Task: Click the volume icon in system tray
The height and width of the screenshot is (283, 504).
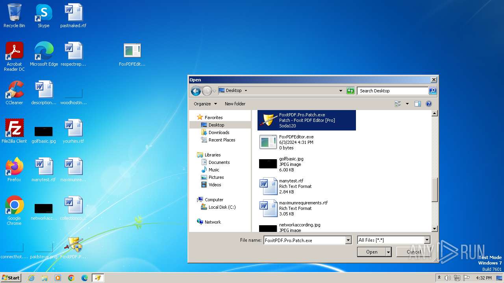Action: coord(448,278)
